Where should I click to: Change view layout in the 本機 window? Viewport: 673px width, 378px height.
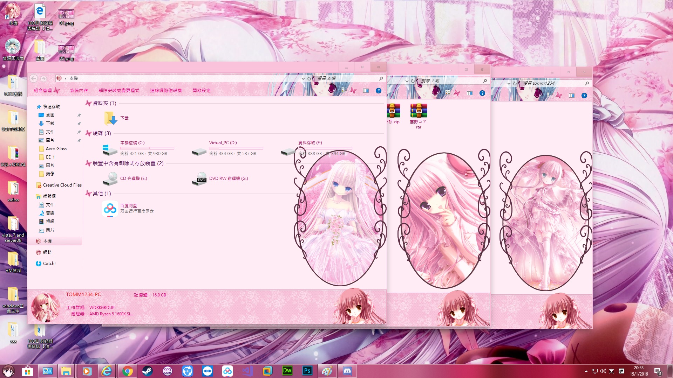point(344,90)
